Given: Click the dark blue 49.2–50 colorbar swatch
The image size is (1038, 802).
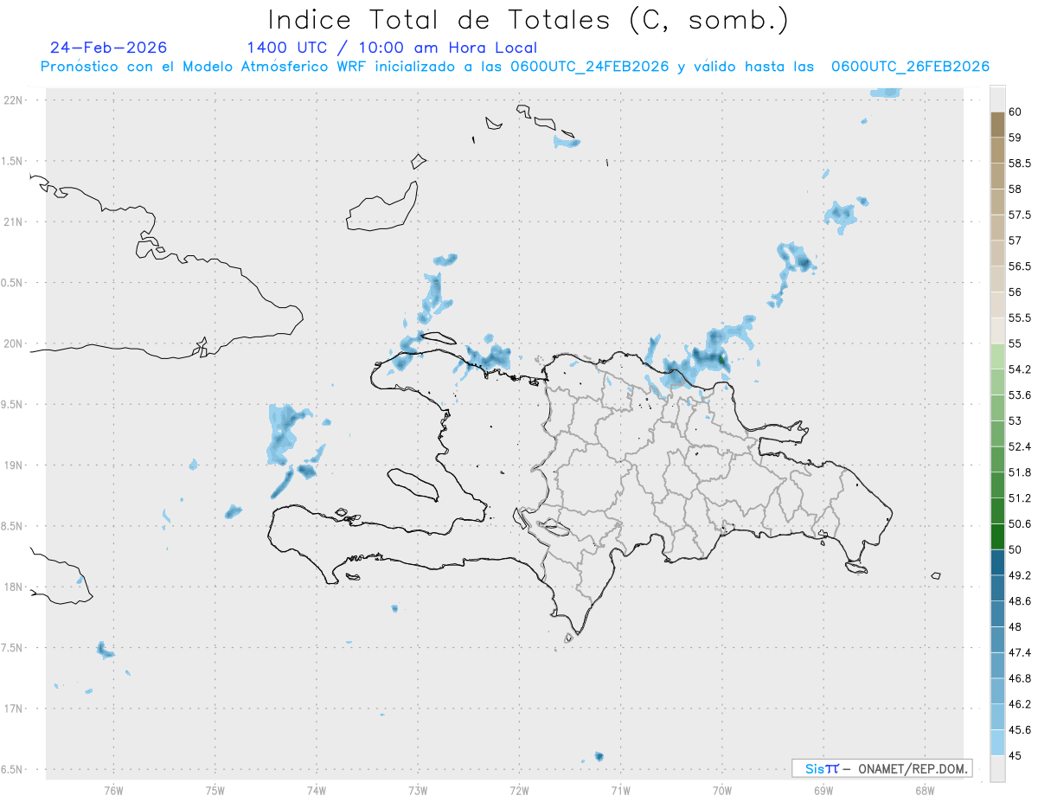Looking at the screenshot, I should coord(997,562).
